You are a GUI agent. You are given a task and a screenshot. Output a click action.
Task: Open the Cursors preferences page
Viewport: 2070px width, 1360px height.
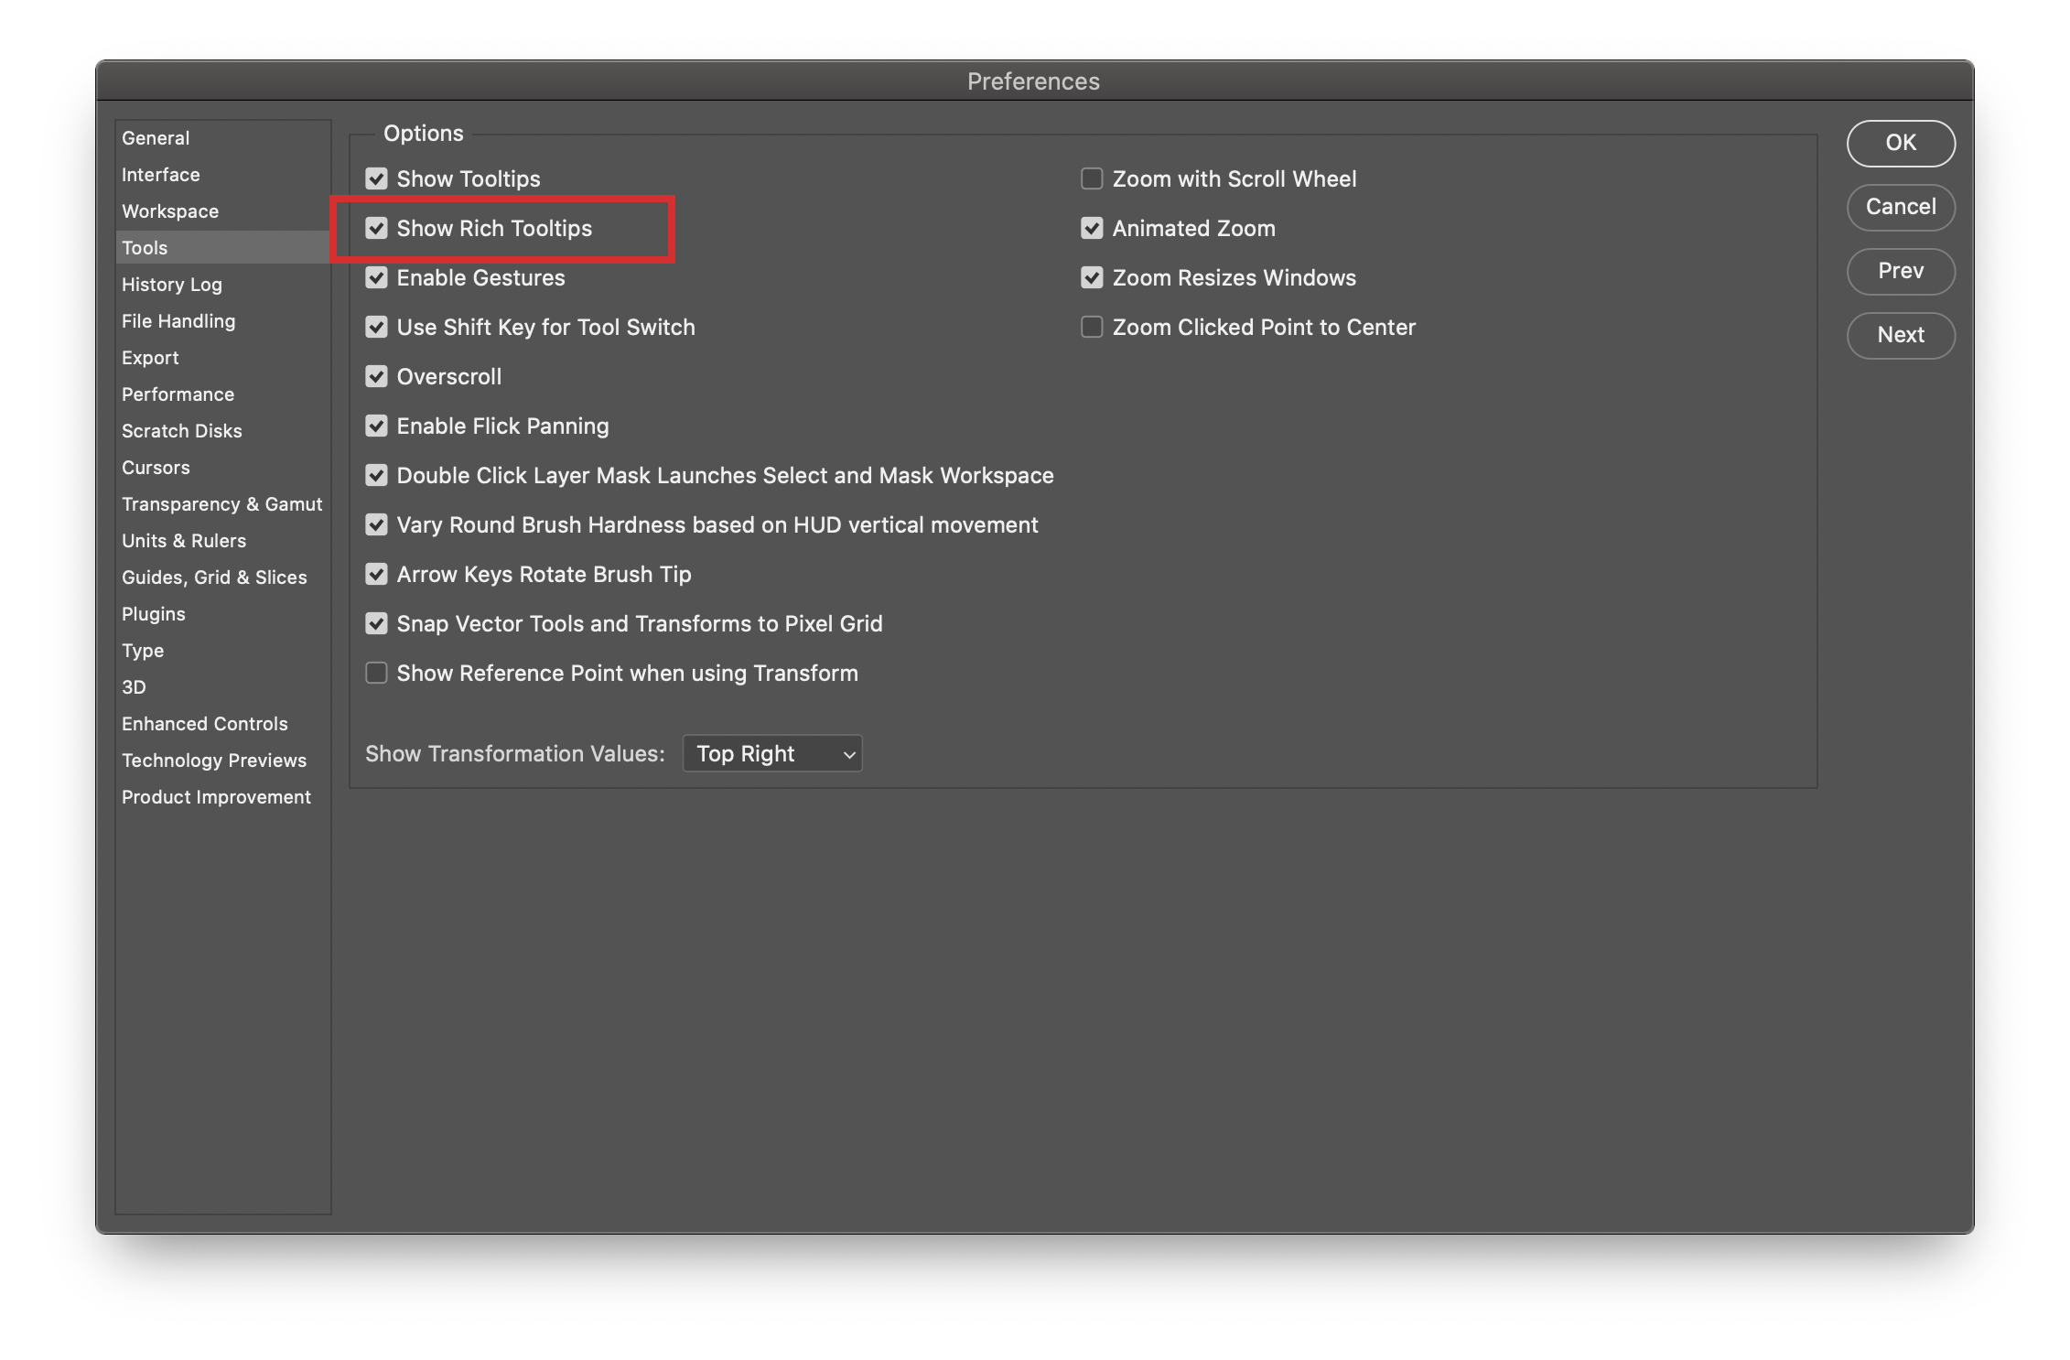pos(156,467)
